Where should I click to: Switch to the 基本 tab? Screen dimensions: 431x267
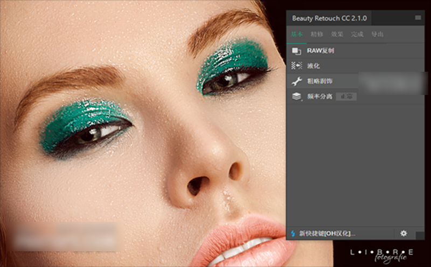click(297, 35)
